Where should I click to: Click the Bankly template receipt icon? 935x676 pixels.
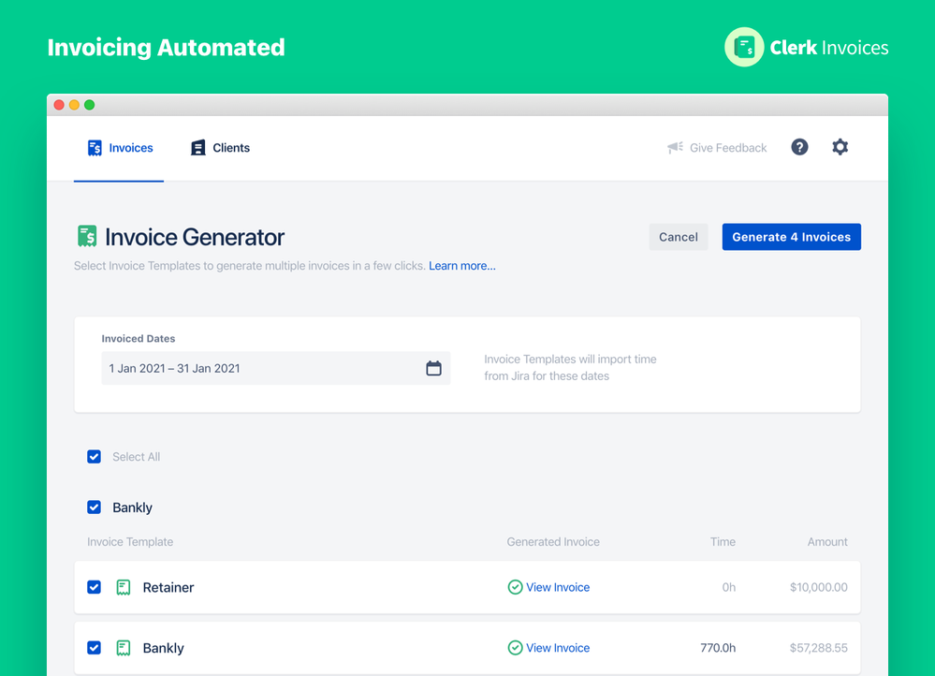click(124, 647)
